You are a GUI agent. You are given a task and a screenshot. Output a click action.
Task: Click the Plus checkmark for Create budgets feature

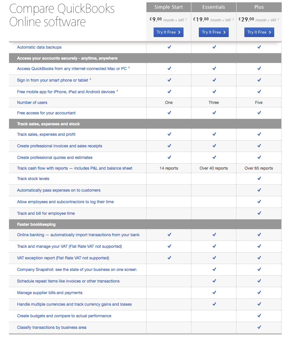pyautogui.click(x=259, y=316)
